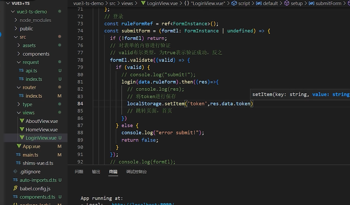Expand the assets folder chevron

pos(19,45)
